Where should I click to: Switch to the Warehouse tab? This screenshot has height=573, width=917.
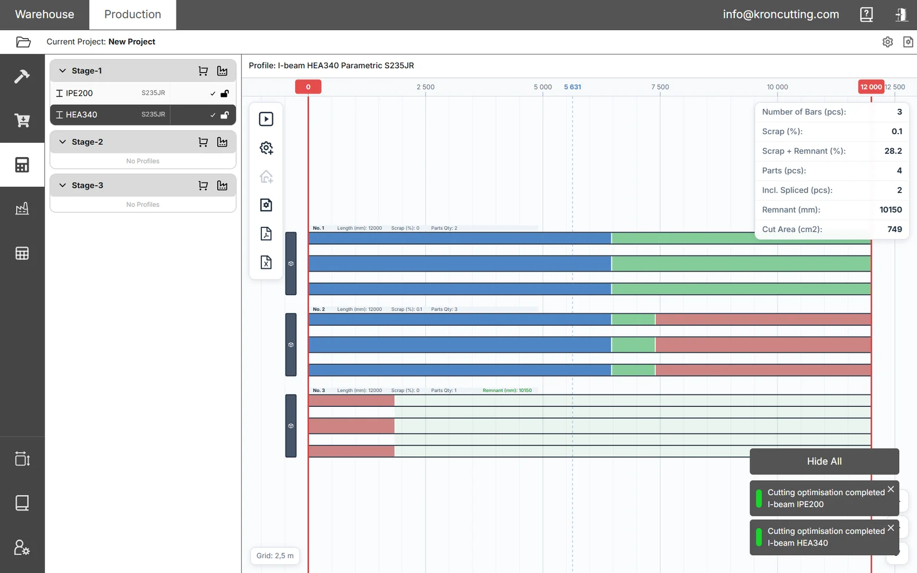45,14
